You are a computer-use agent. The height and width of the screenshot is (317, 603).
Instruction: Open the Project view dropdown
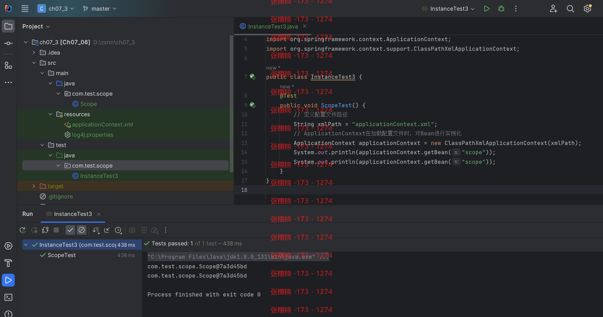click(x=36, y=26)
